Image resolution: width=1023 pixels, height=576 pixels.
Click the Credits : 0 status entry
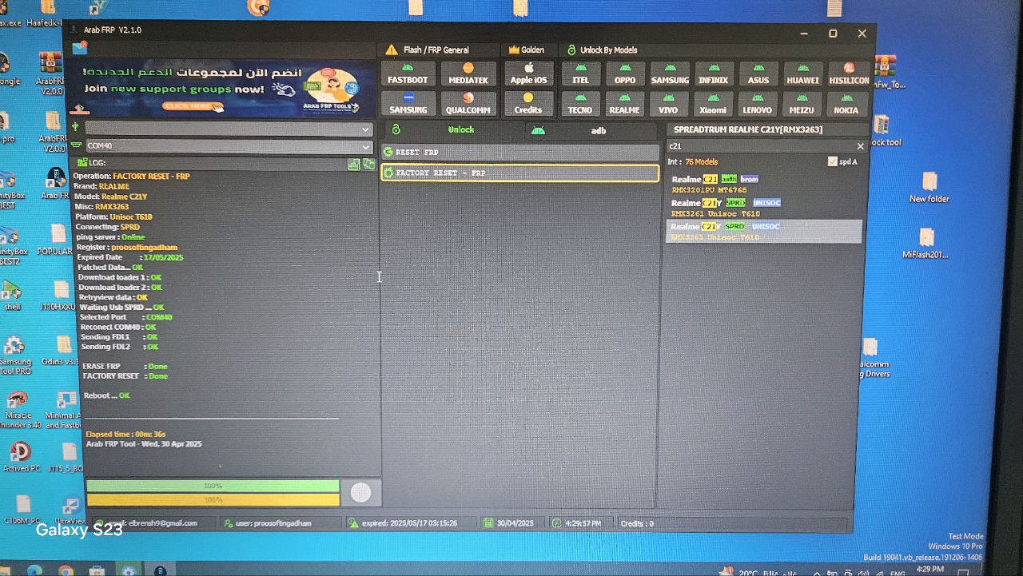(637, 523)
